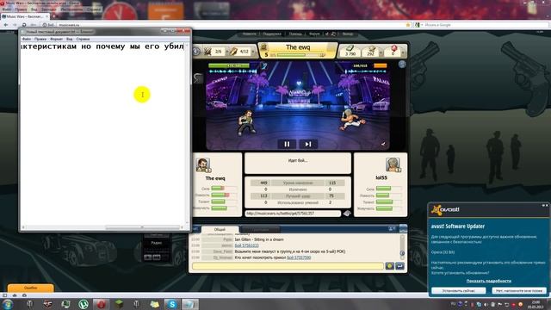Click the round back arrow in game header
551x310 pixels.
point(196,52)
